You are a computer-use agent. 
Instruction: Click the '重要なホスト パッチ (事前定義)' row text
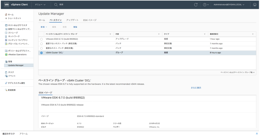tap(59, 48)
